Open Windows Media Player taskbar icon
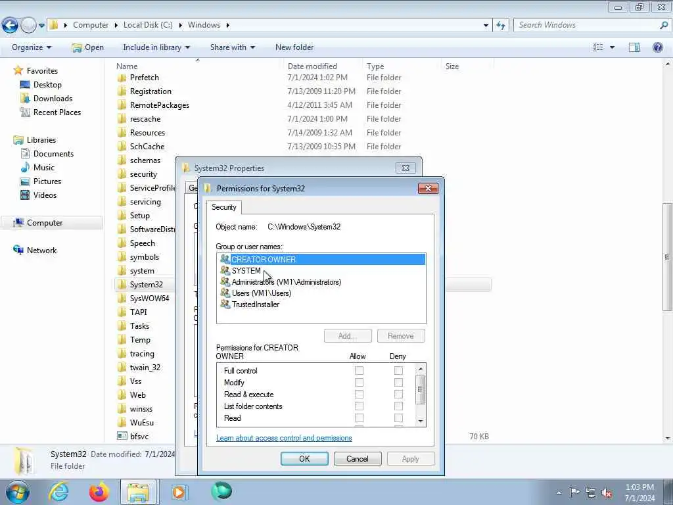This screenshot has width=673, height=505. point(179,492)
